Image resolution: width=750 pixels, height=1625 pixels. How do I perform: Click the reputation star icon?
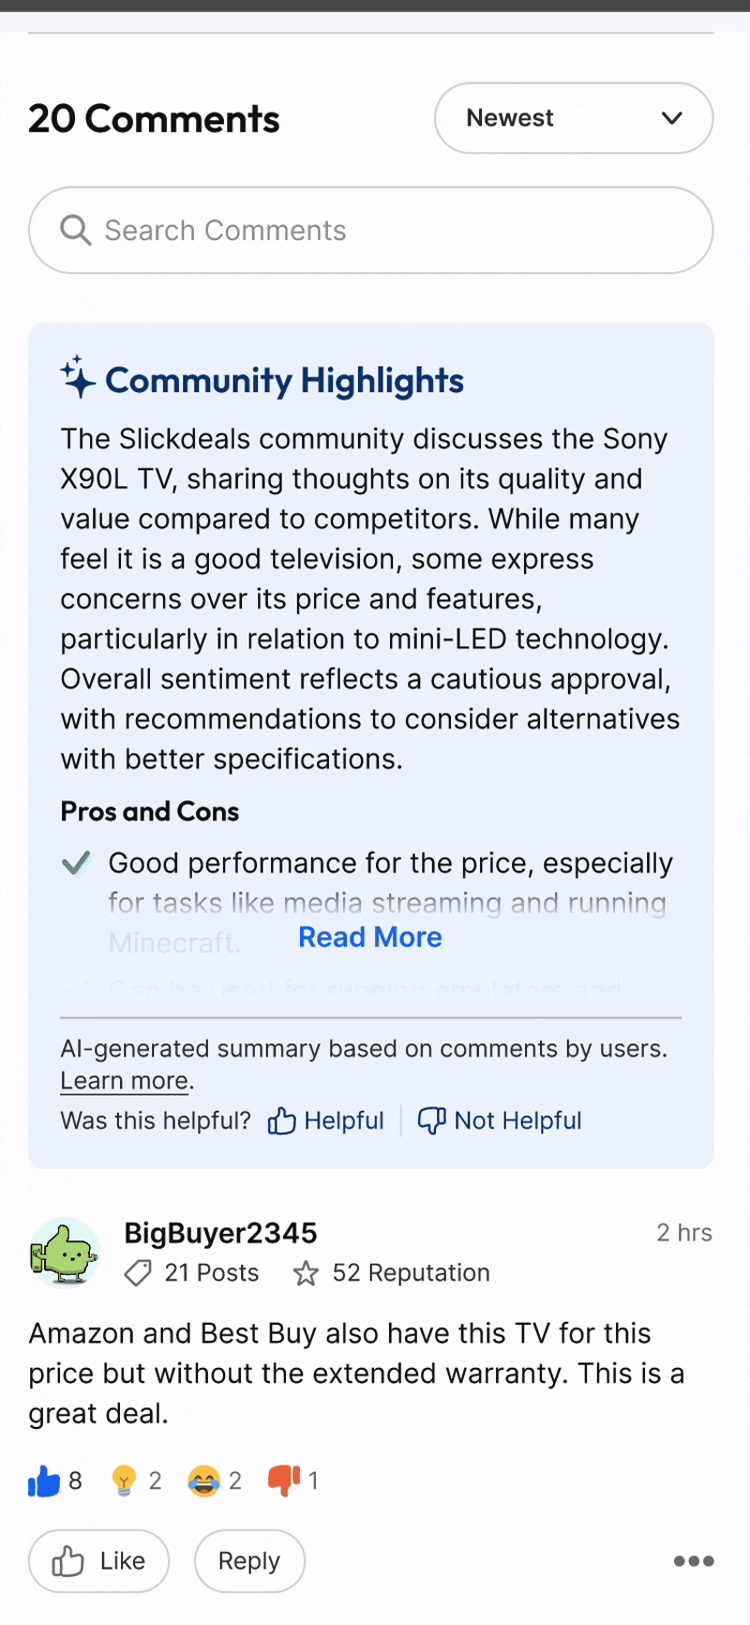click(306, 1273)
